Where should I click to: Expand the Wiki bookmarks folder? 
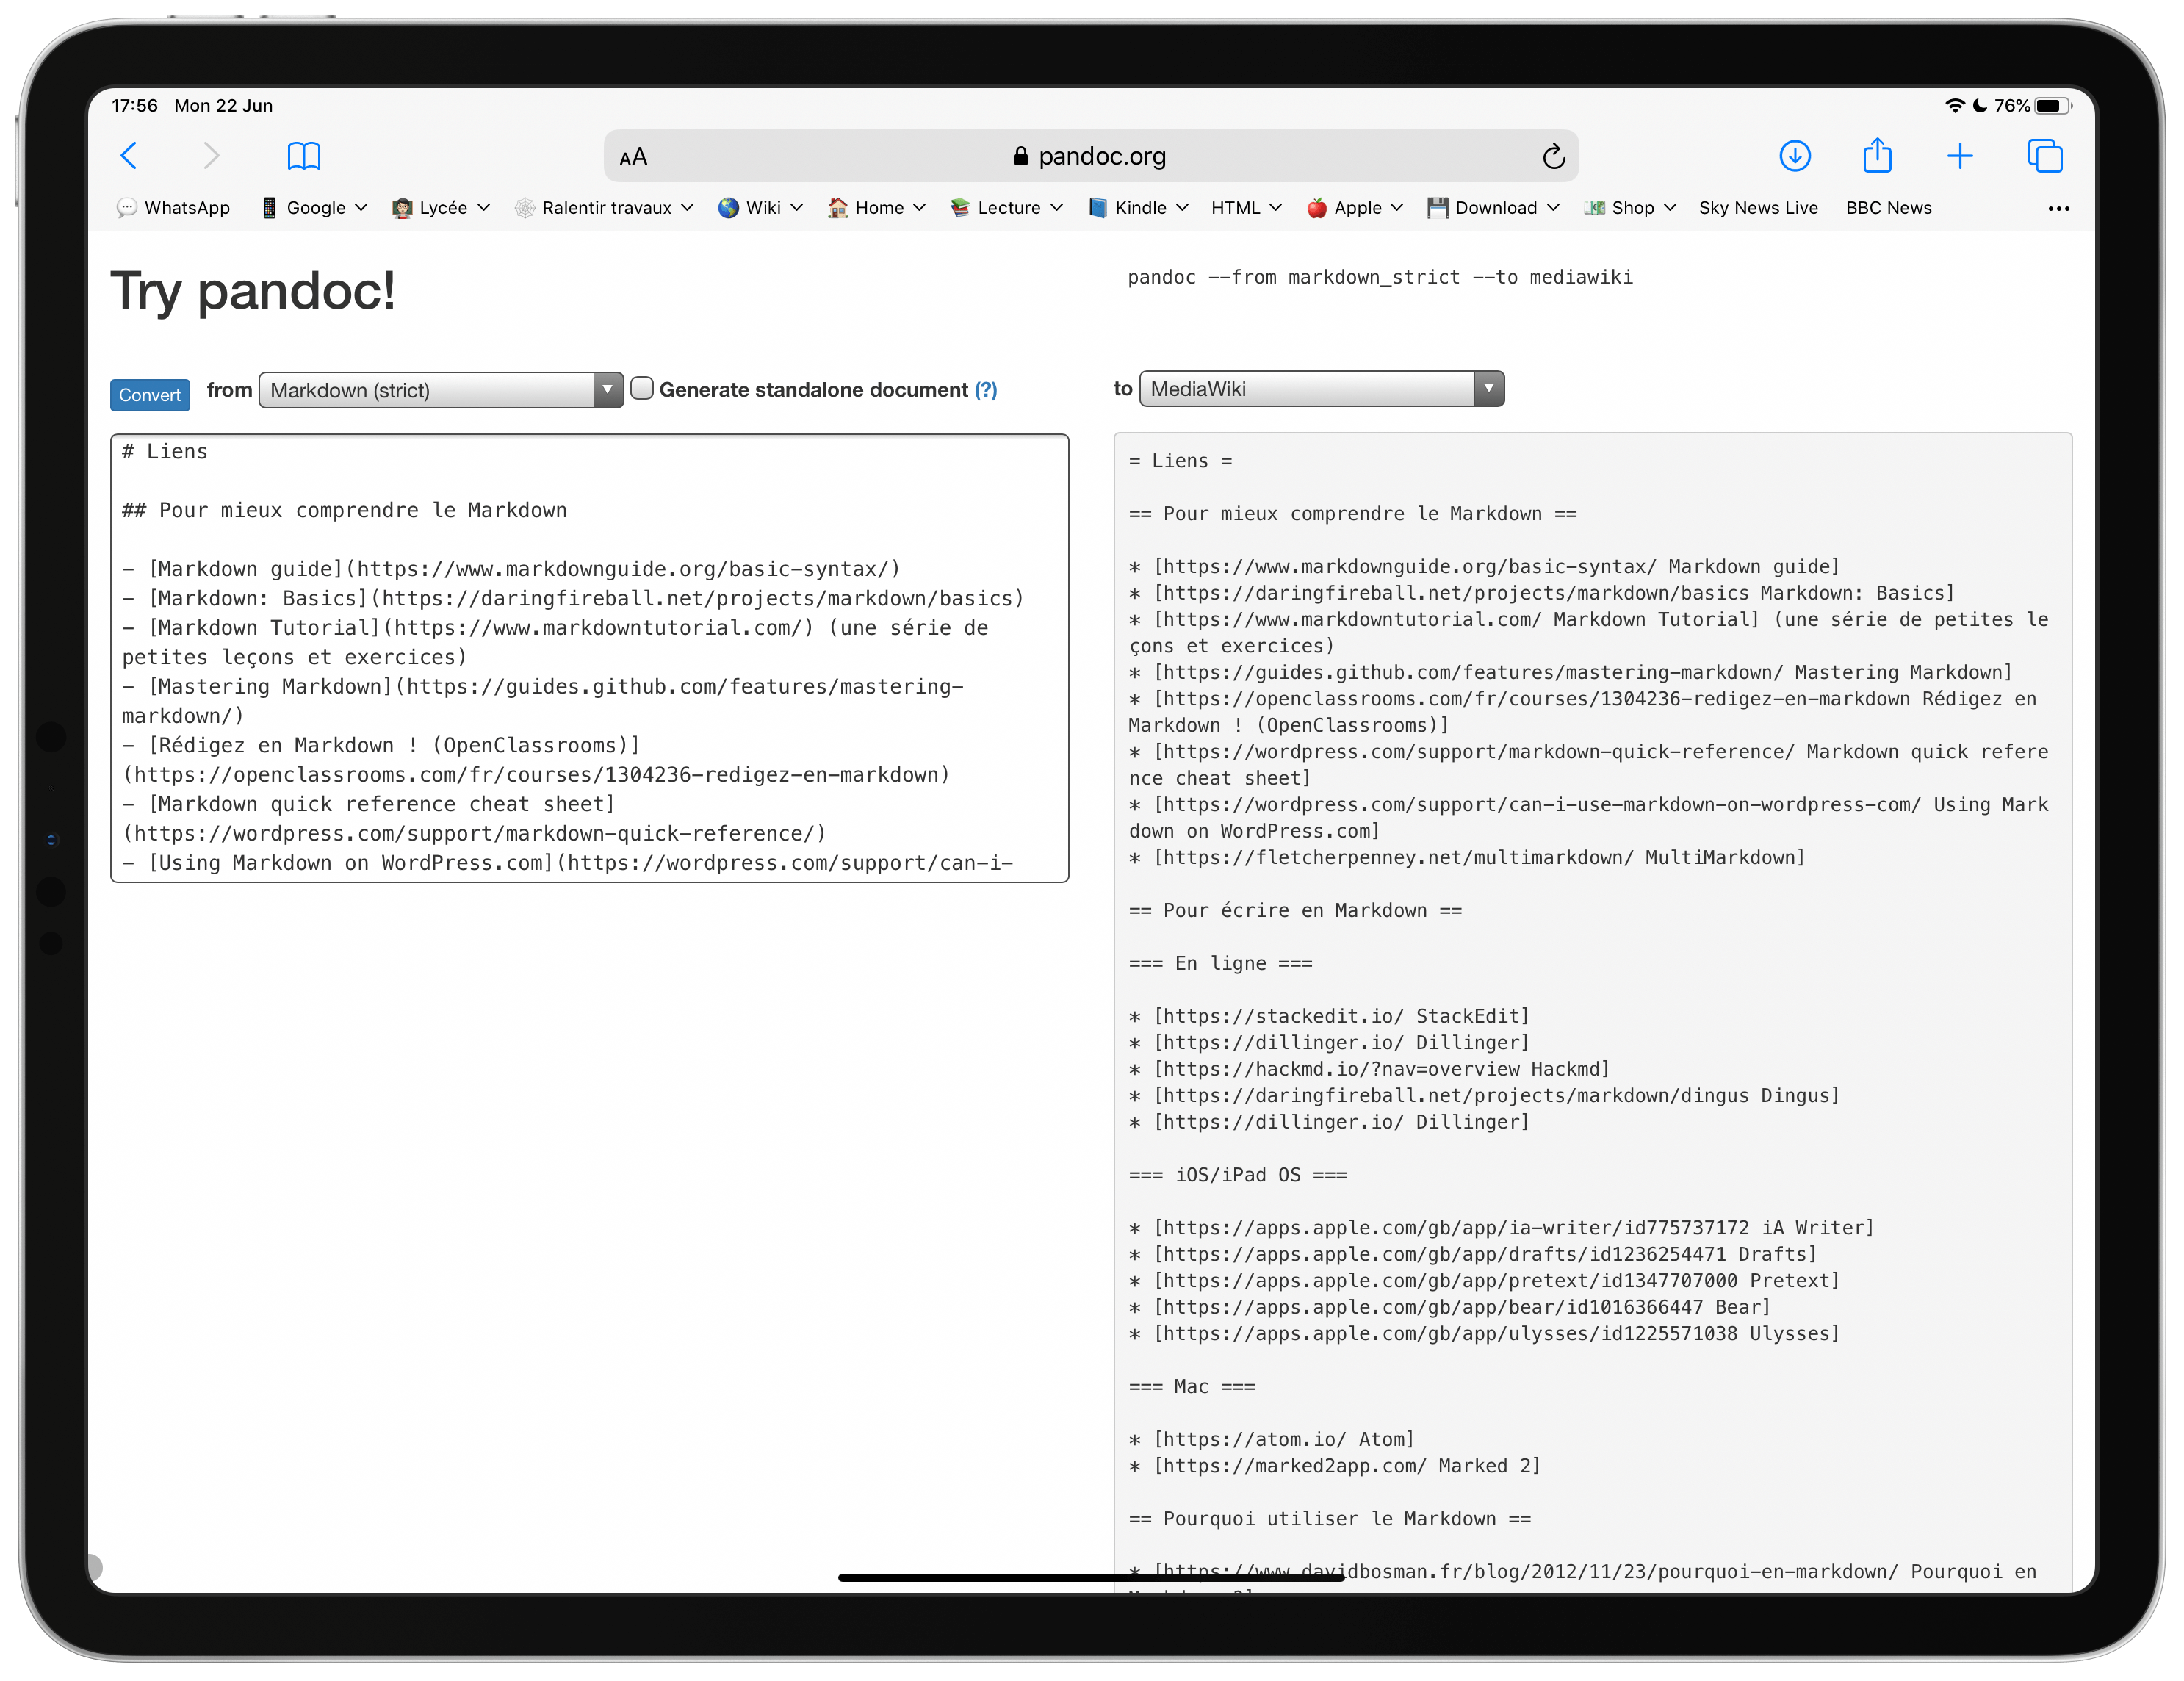click(761, 208)
